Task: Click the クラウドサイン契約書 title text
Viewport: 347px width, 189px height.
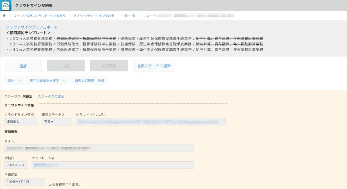Action: [34, 6]
